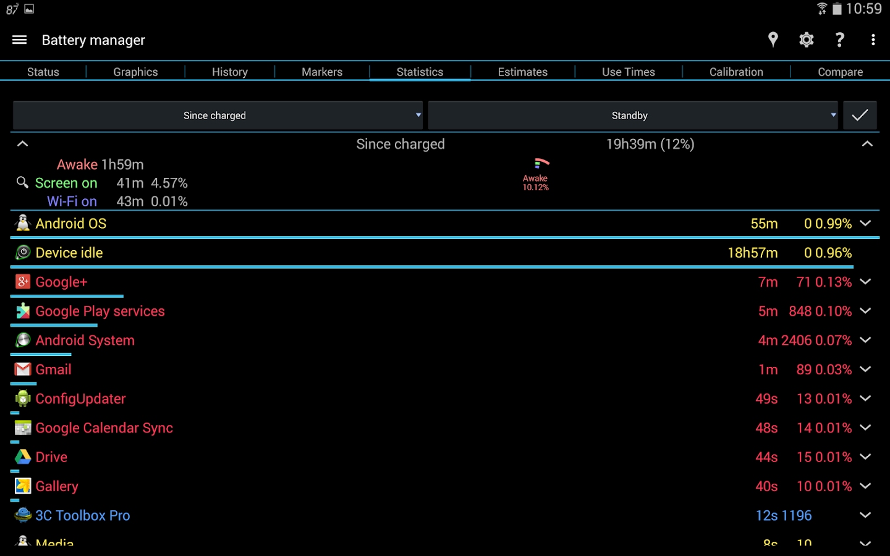Switch to the Estimates tab
890x556 pixels.
[x=523, y=72]
